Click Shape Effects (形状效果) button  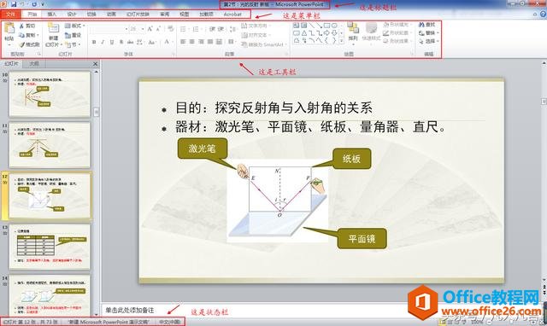[x=397, y=41]
